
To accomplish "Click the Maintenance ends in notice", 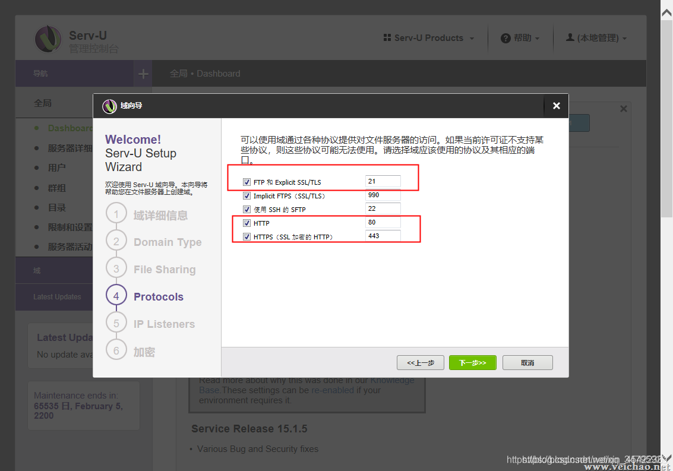I will tap(84, 406).
